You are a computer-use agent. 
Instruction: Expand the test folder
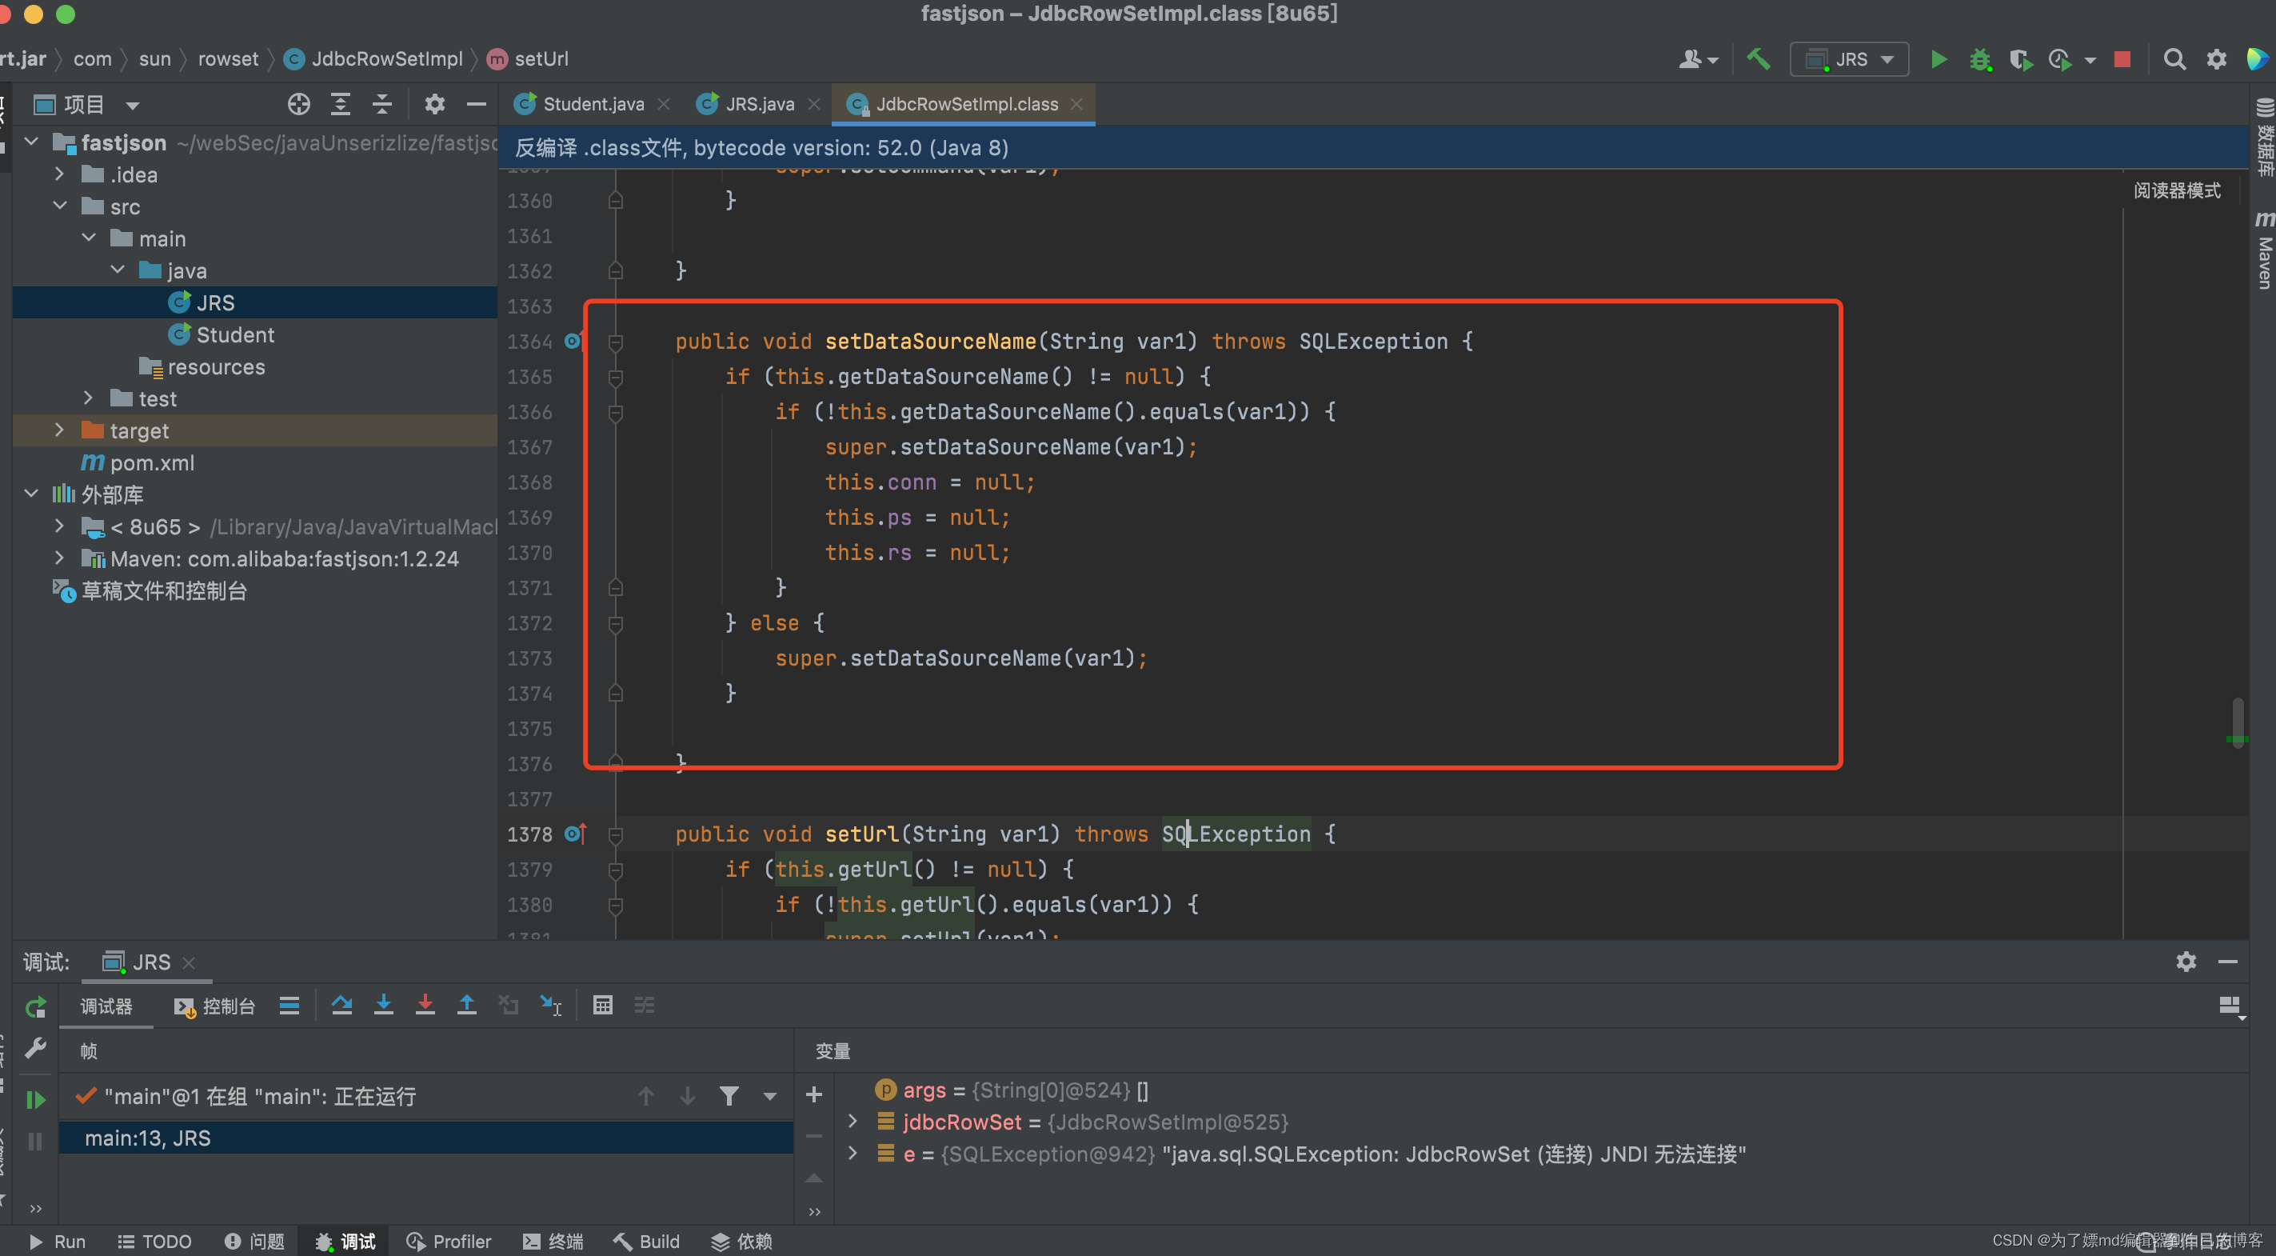(x=88, y=398)
